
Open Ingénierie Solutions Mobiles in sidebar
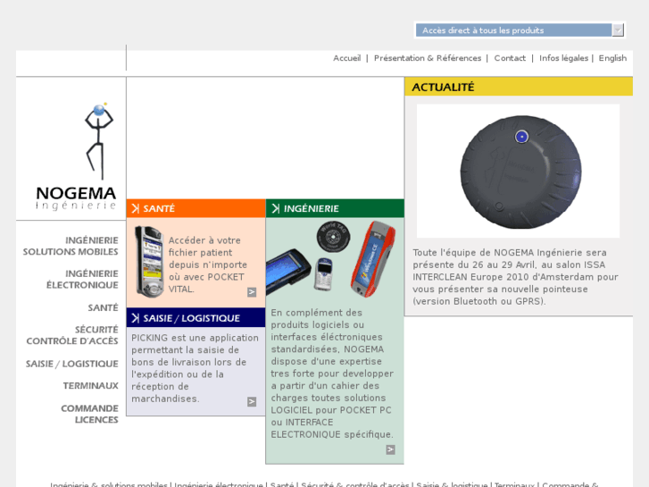point(71,246)
